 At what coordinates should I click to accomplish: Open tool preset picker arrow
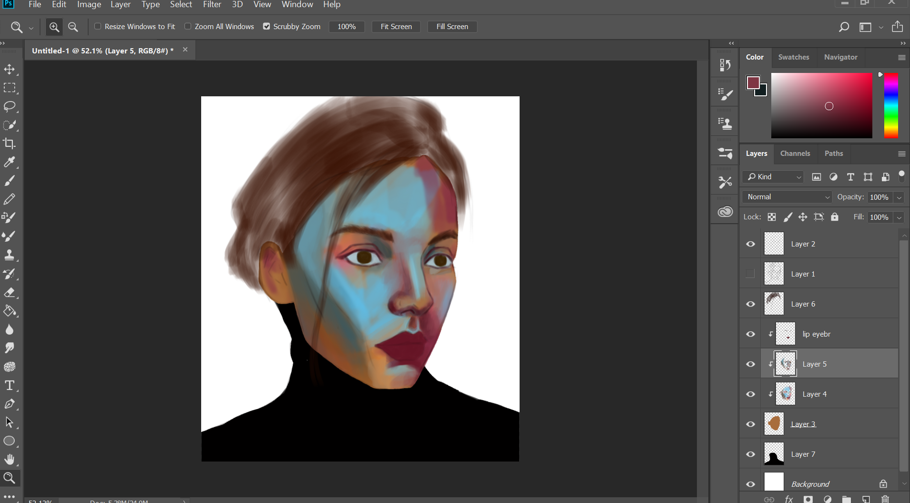[x=31, y=28]
